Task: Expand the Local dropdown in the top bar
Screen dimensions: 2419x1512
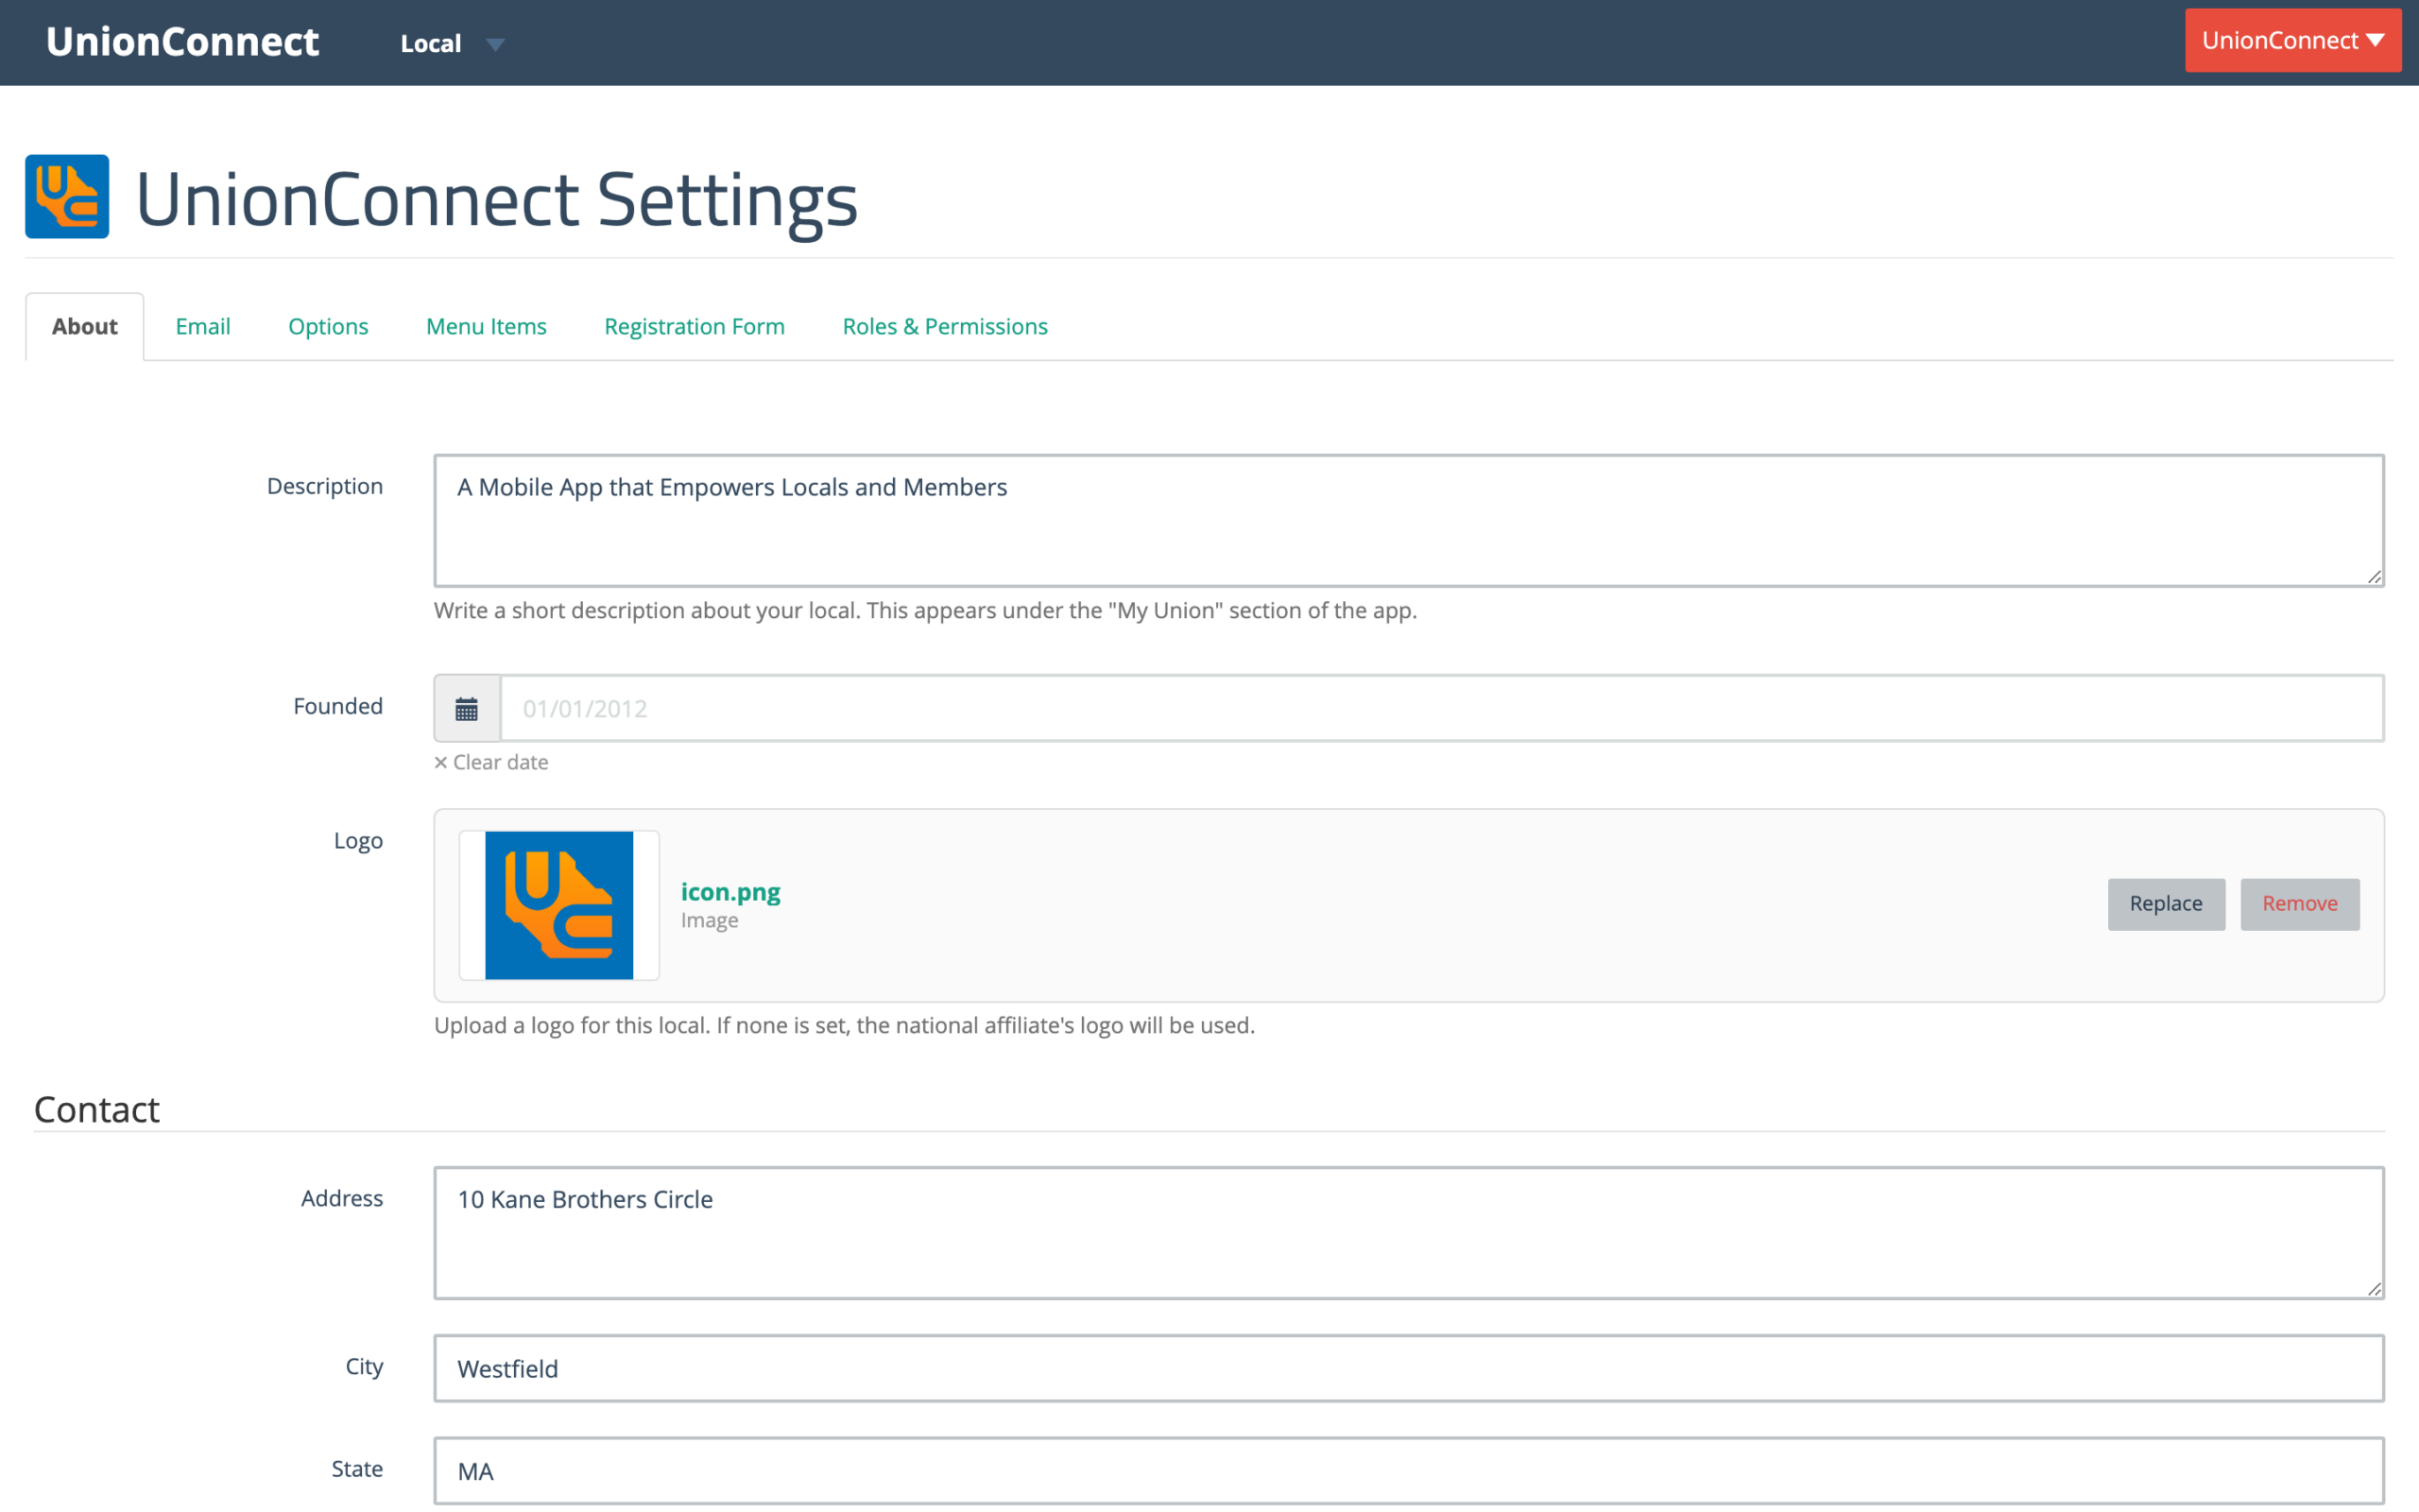Action: (452, 43)
